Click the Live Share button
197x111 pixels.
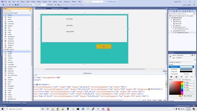[187, 5]
